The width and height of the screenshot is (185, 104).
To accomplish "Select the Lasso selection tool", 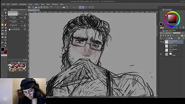I will 2,18.
